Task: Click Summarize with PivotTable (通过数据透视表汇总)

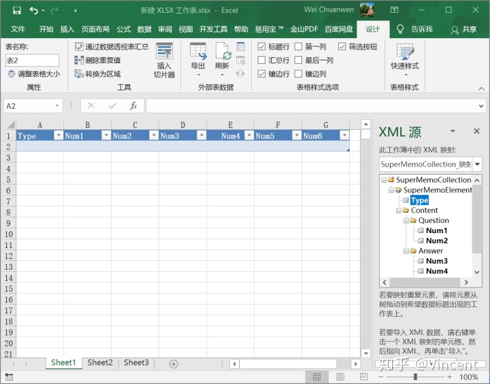Action: coord(112,47)
